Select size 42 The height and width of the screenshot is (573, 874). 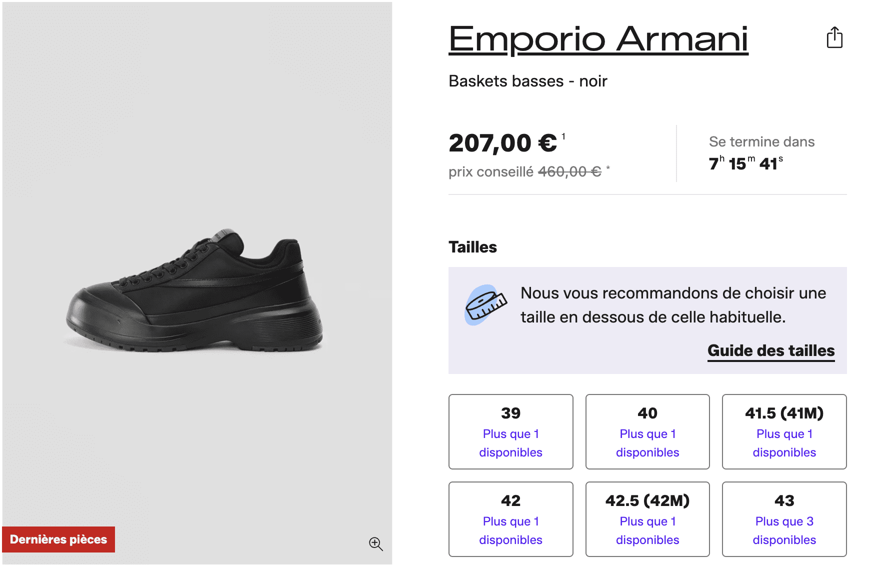coord(510,519)
